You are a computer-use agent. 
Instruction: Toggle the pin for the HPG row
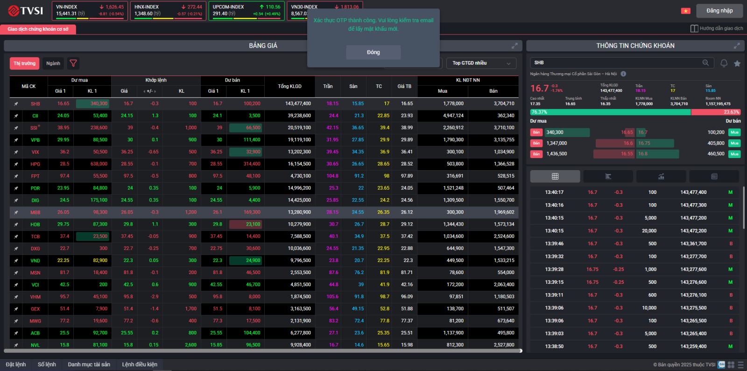pos(16,164)
